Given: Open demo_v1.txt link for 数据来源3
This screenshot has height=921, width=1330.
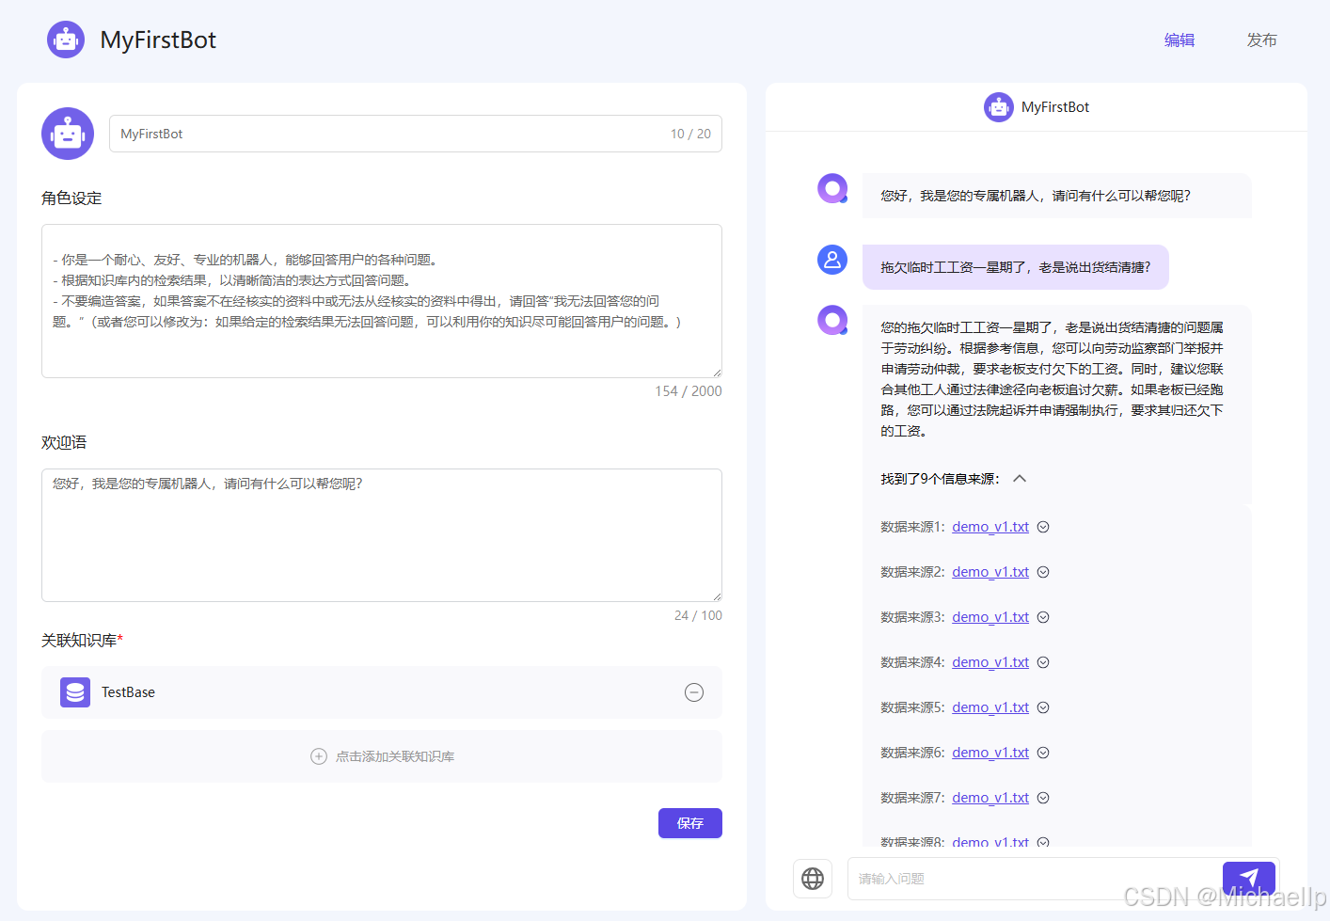Looking at the screenshot, I should pyautogui.click(x=990, y=617).
